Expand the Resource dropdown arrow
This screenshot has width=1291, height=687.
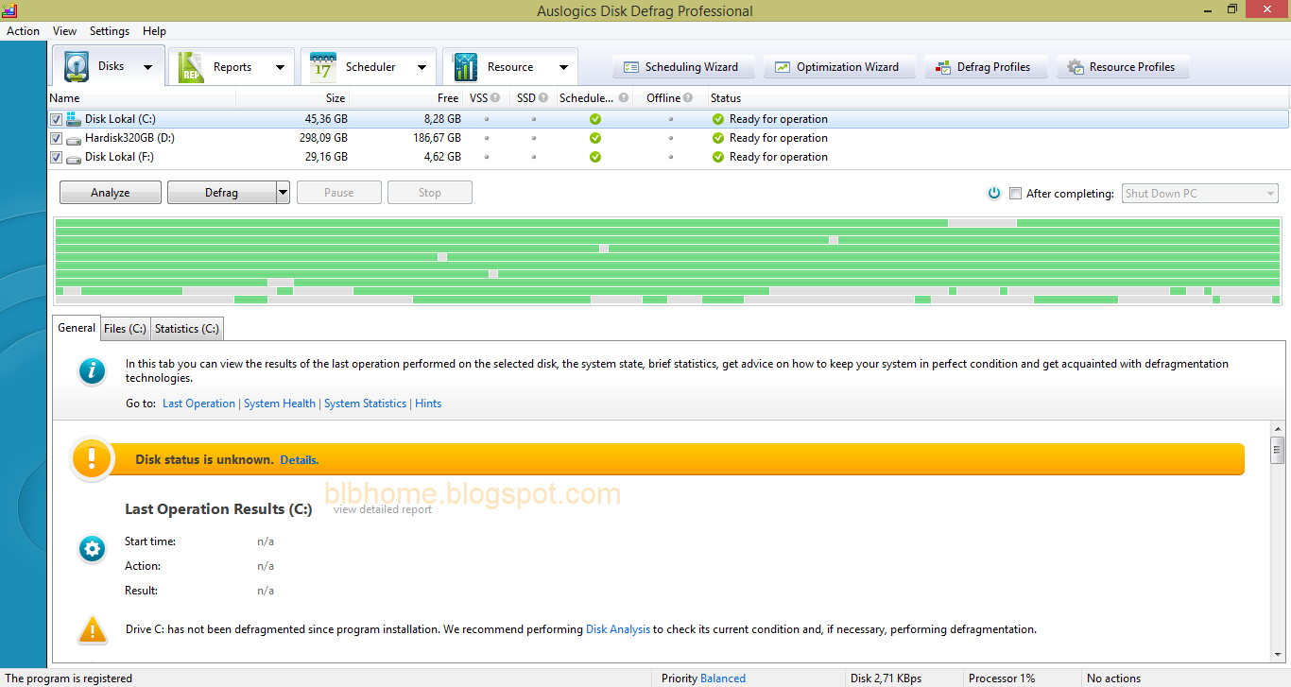[x=563, y=67]
